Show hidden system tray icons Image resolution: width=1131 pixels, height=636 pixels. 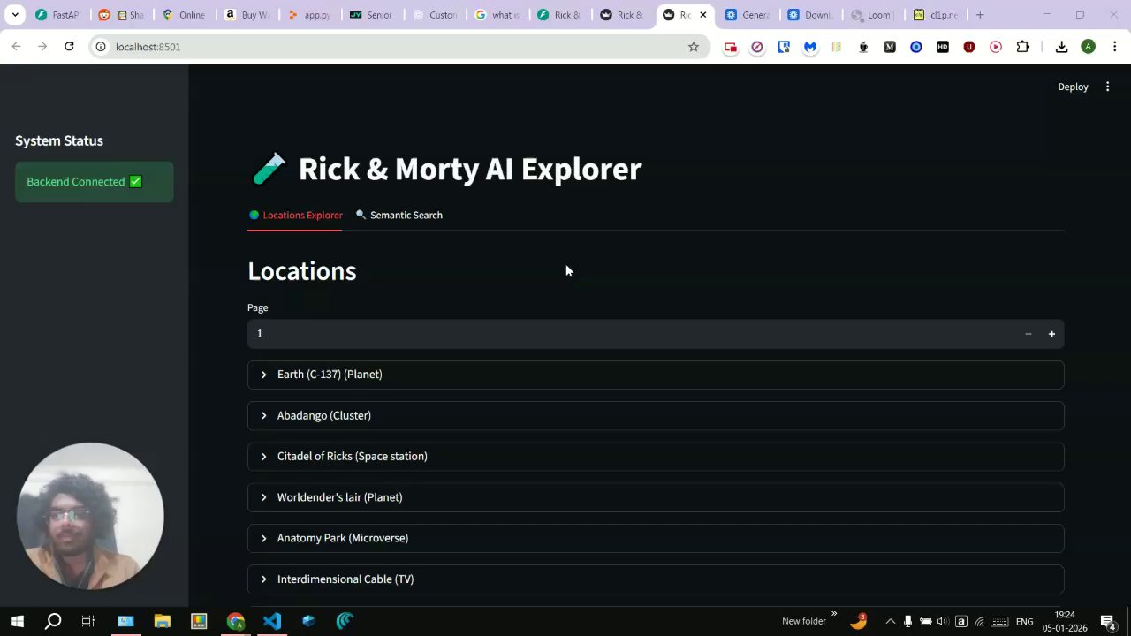pyautogui.click(x=890, y=621)
